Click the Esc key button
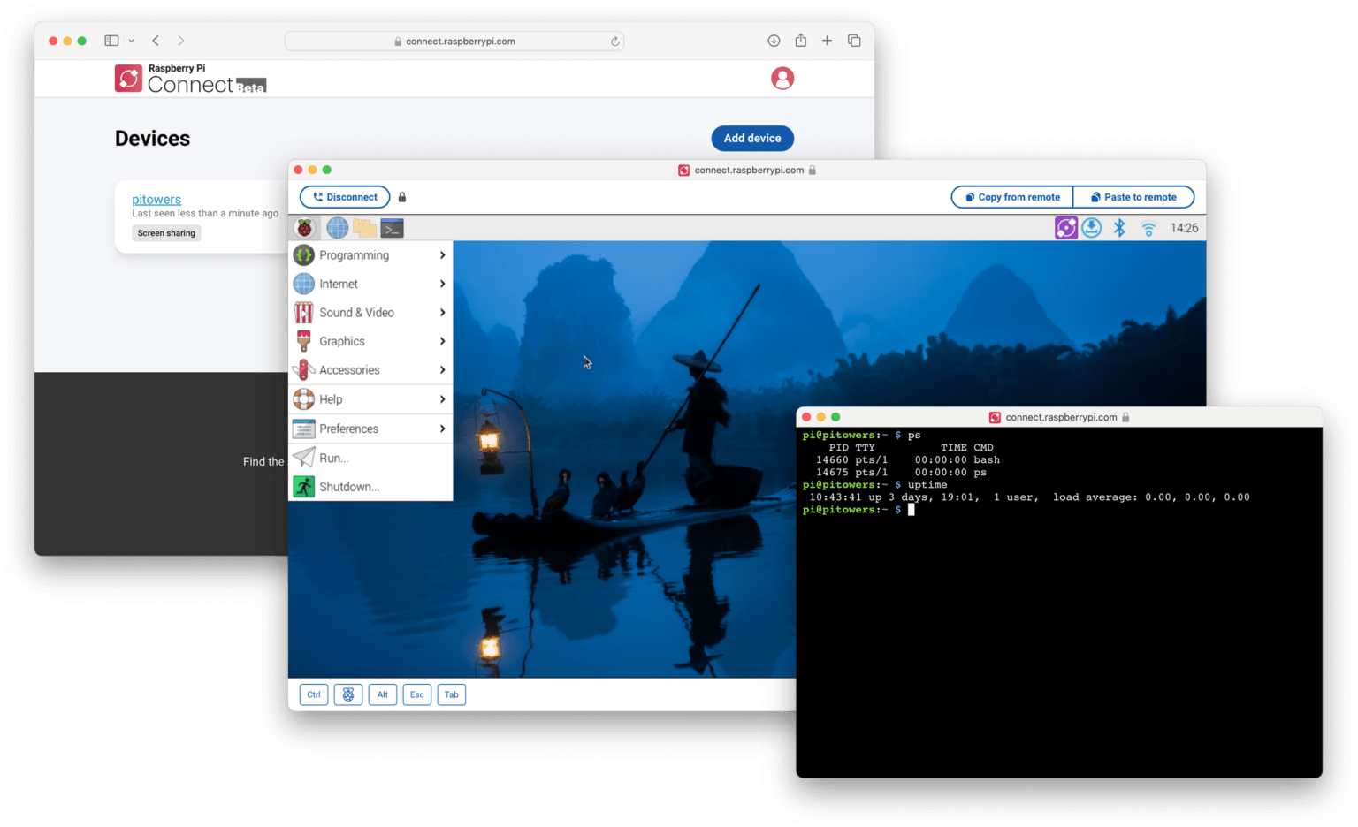 pyautogui.click(x=417, y=694)
